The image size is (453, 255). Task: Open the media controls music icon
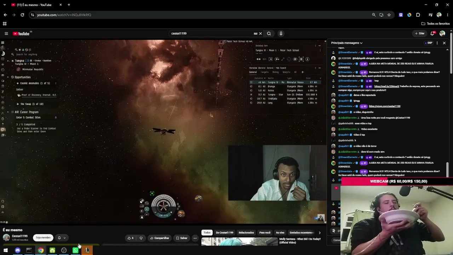[x=430, y=15]
